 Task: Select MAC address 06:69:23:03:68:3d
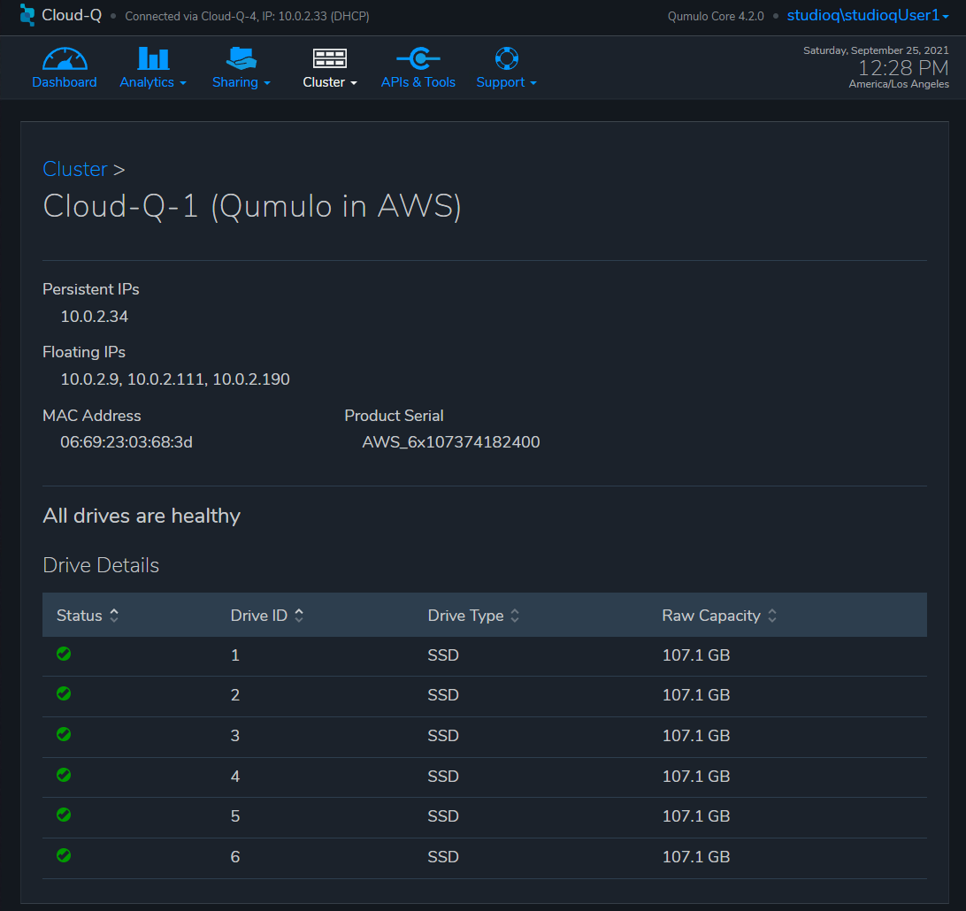126,442
